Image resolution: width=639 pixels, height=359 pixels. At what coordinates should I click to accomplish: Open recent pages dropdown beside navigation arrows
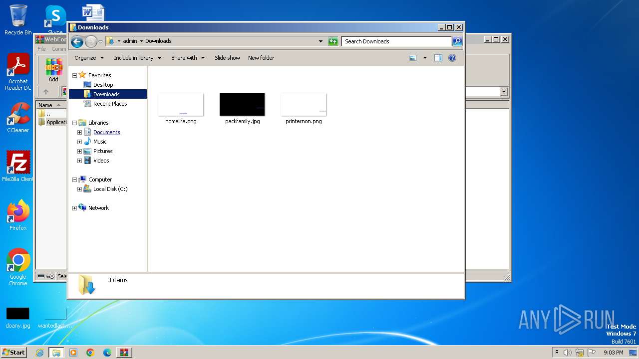100,41
